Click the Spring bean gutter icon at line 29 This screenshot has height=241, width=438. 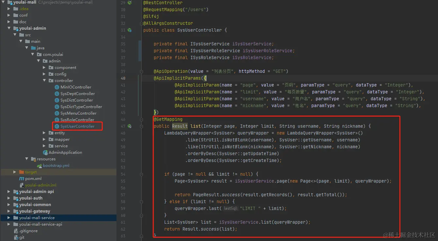[130, 3]
